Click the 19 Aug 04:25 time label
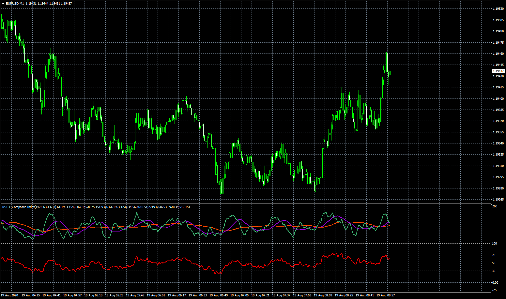 pos(31,295)
